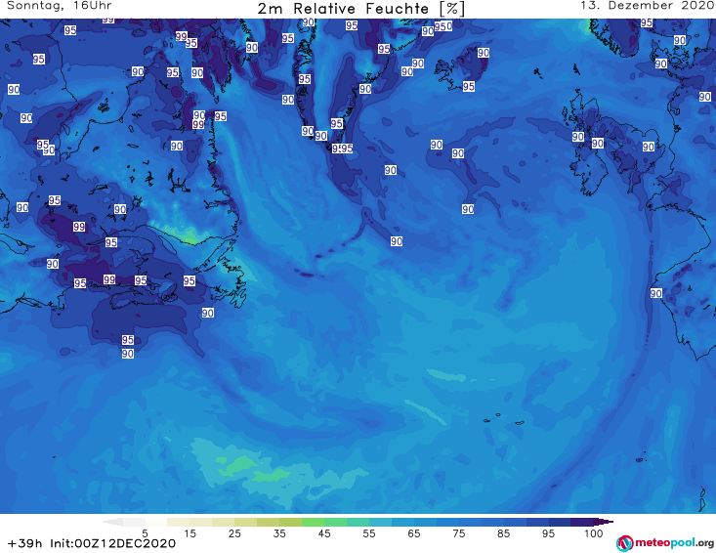Click the legend value 15
Screen dimensions: 716x553
point(190,533)
